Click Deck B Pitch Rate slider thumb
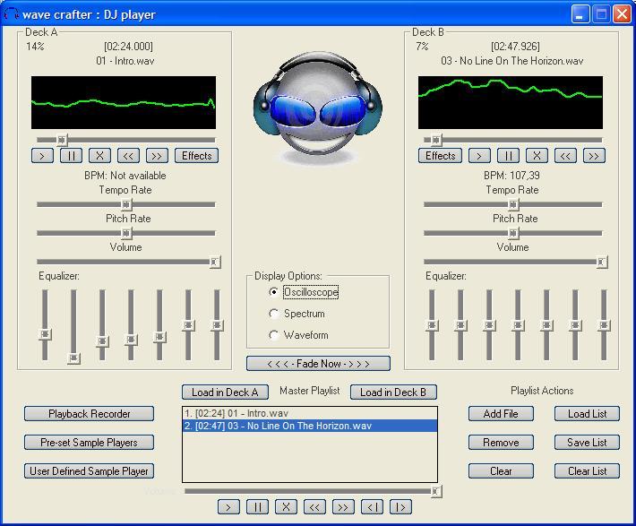This screenshot has width=636, height=526. click(x=513, y=233)
